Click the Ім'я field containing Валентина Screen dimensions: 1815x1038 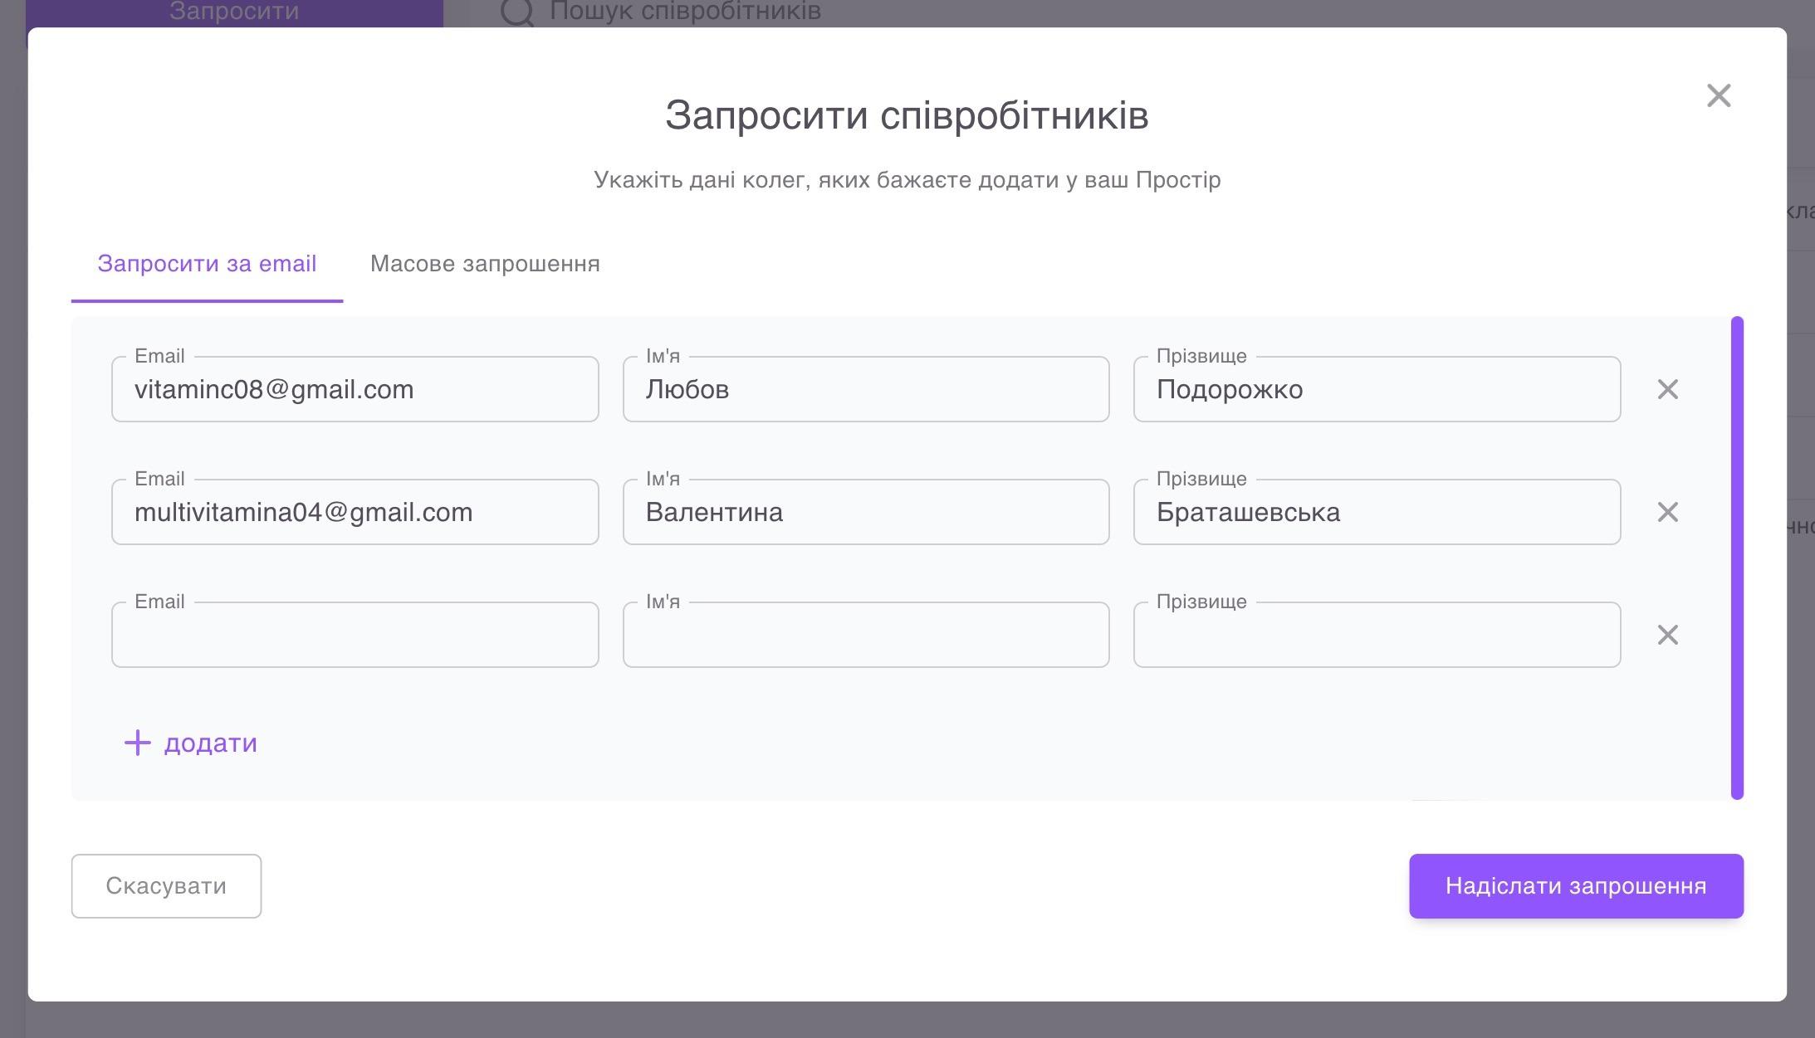[x=865, y=512]
